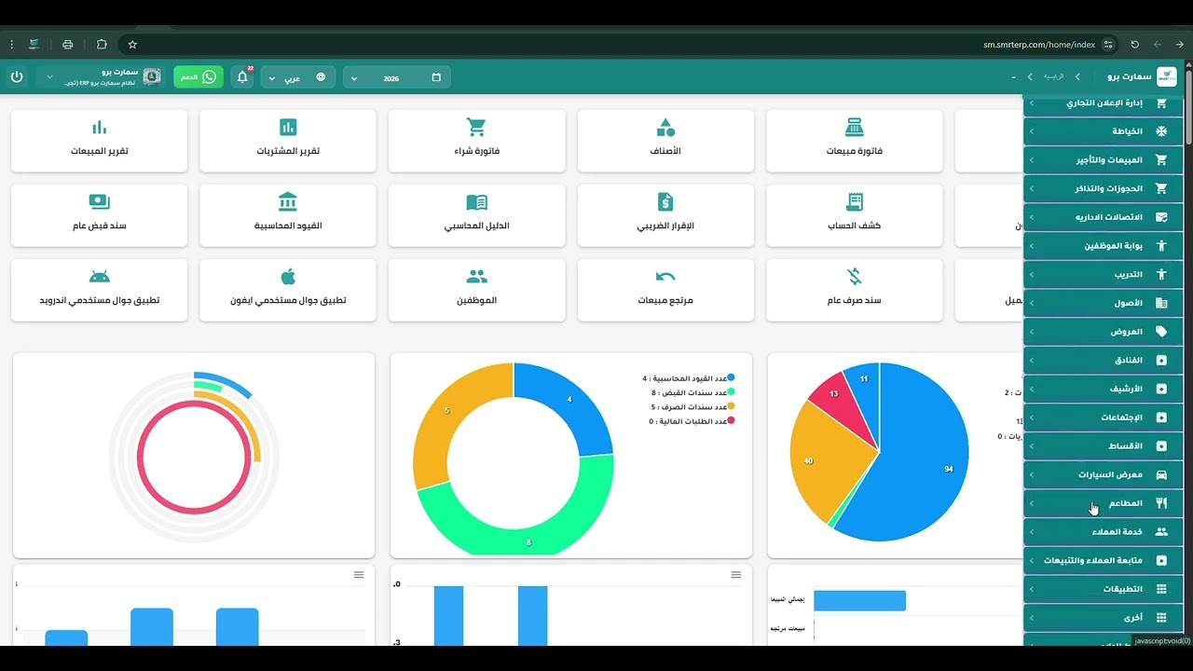The image size is (1193, 671).
Task: Open the أخرى sidebar menu
Action: 1104,618
